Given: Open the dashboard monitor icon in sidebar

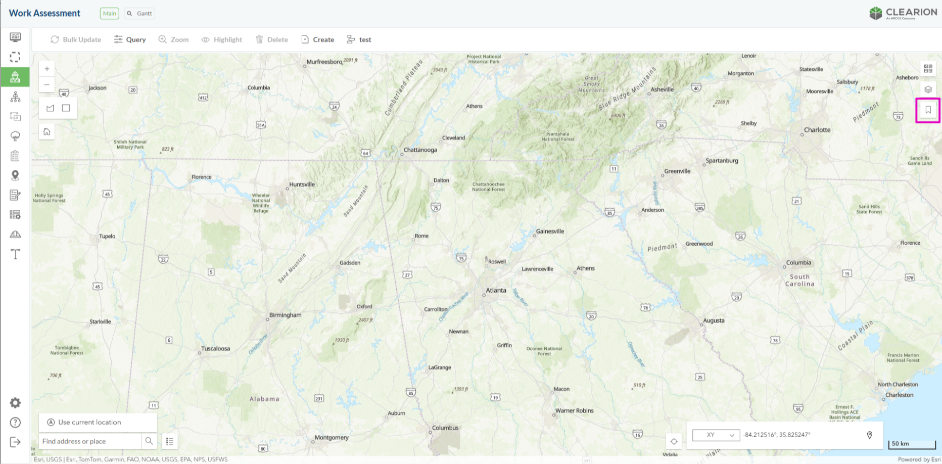Looking at the screenshot, I should [15, 37].
